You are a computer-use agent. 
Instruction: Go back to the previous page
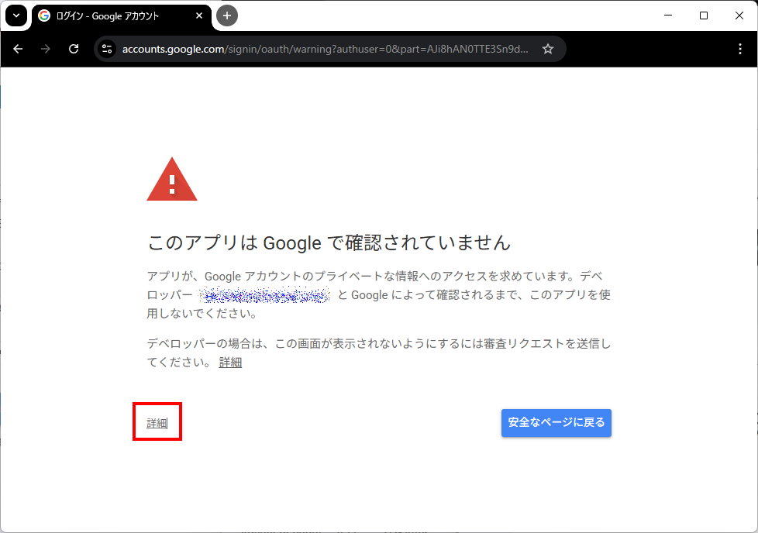18,49
